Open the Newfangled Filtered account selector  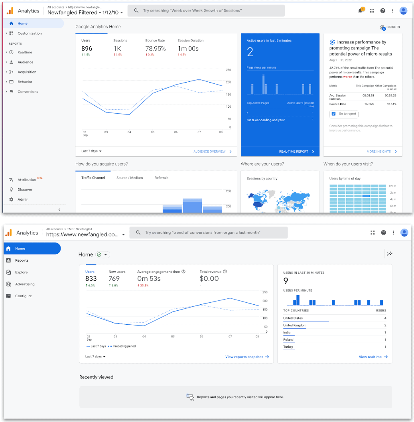tap(85, 12)
